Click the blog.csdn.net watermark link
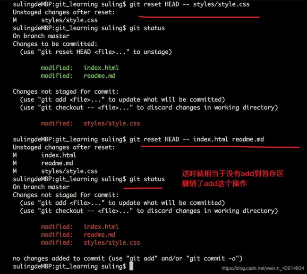The height and width of the screenshot is (274, 307). tap(263, 268)
